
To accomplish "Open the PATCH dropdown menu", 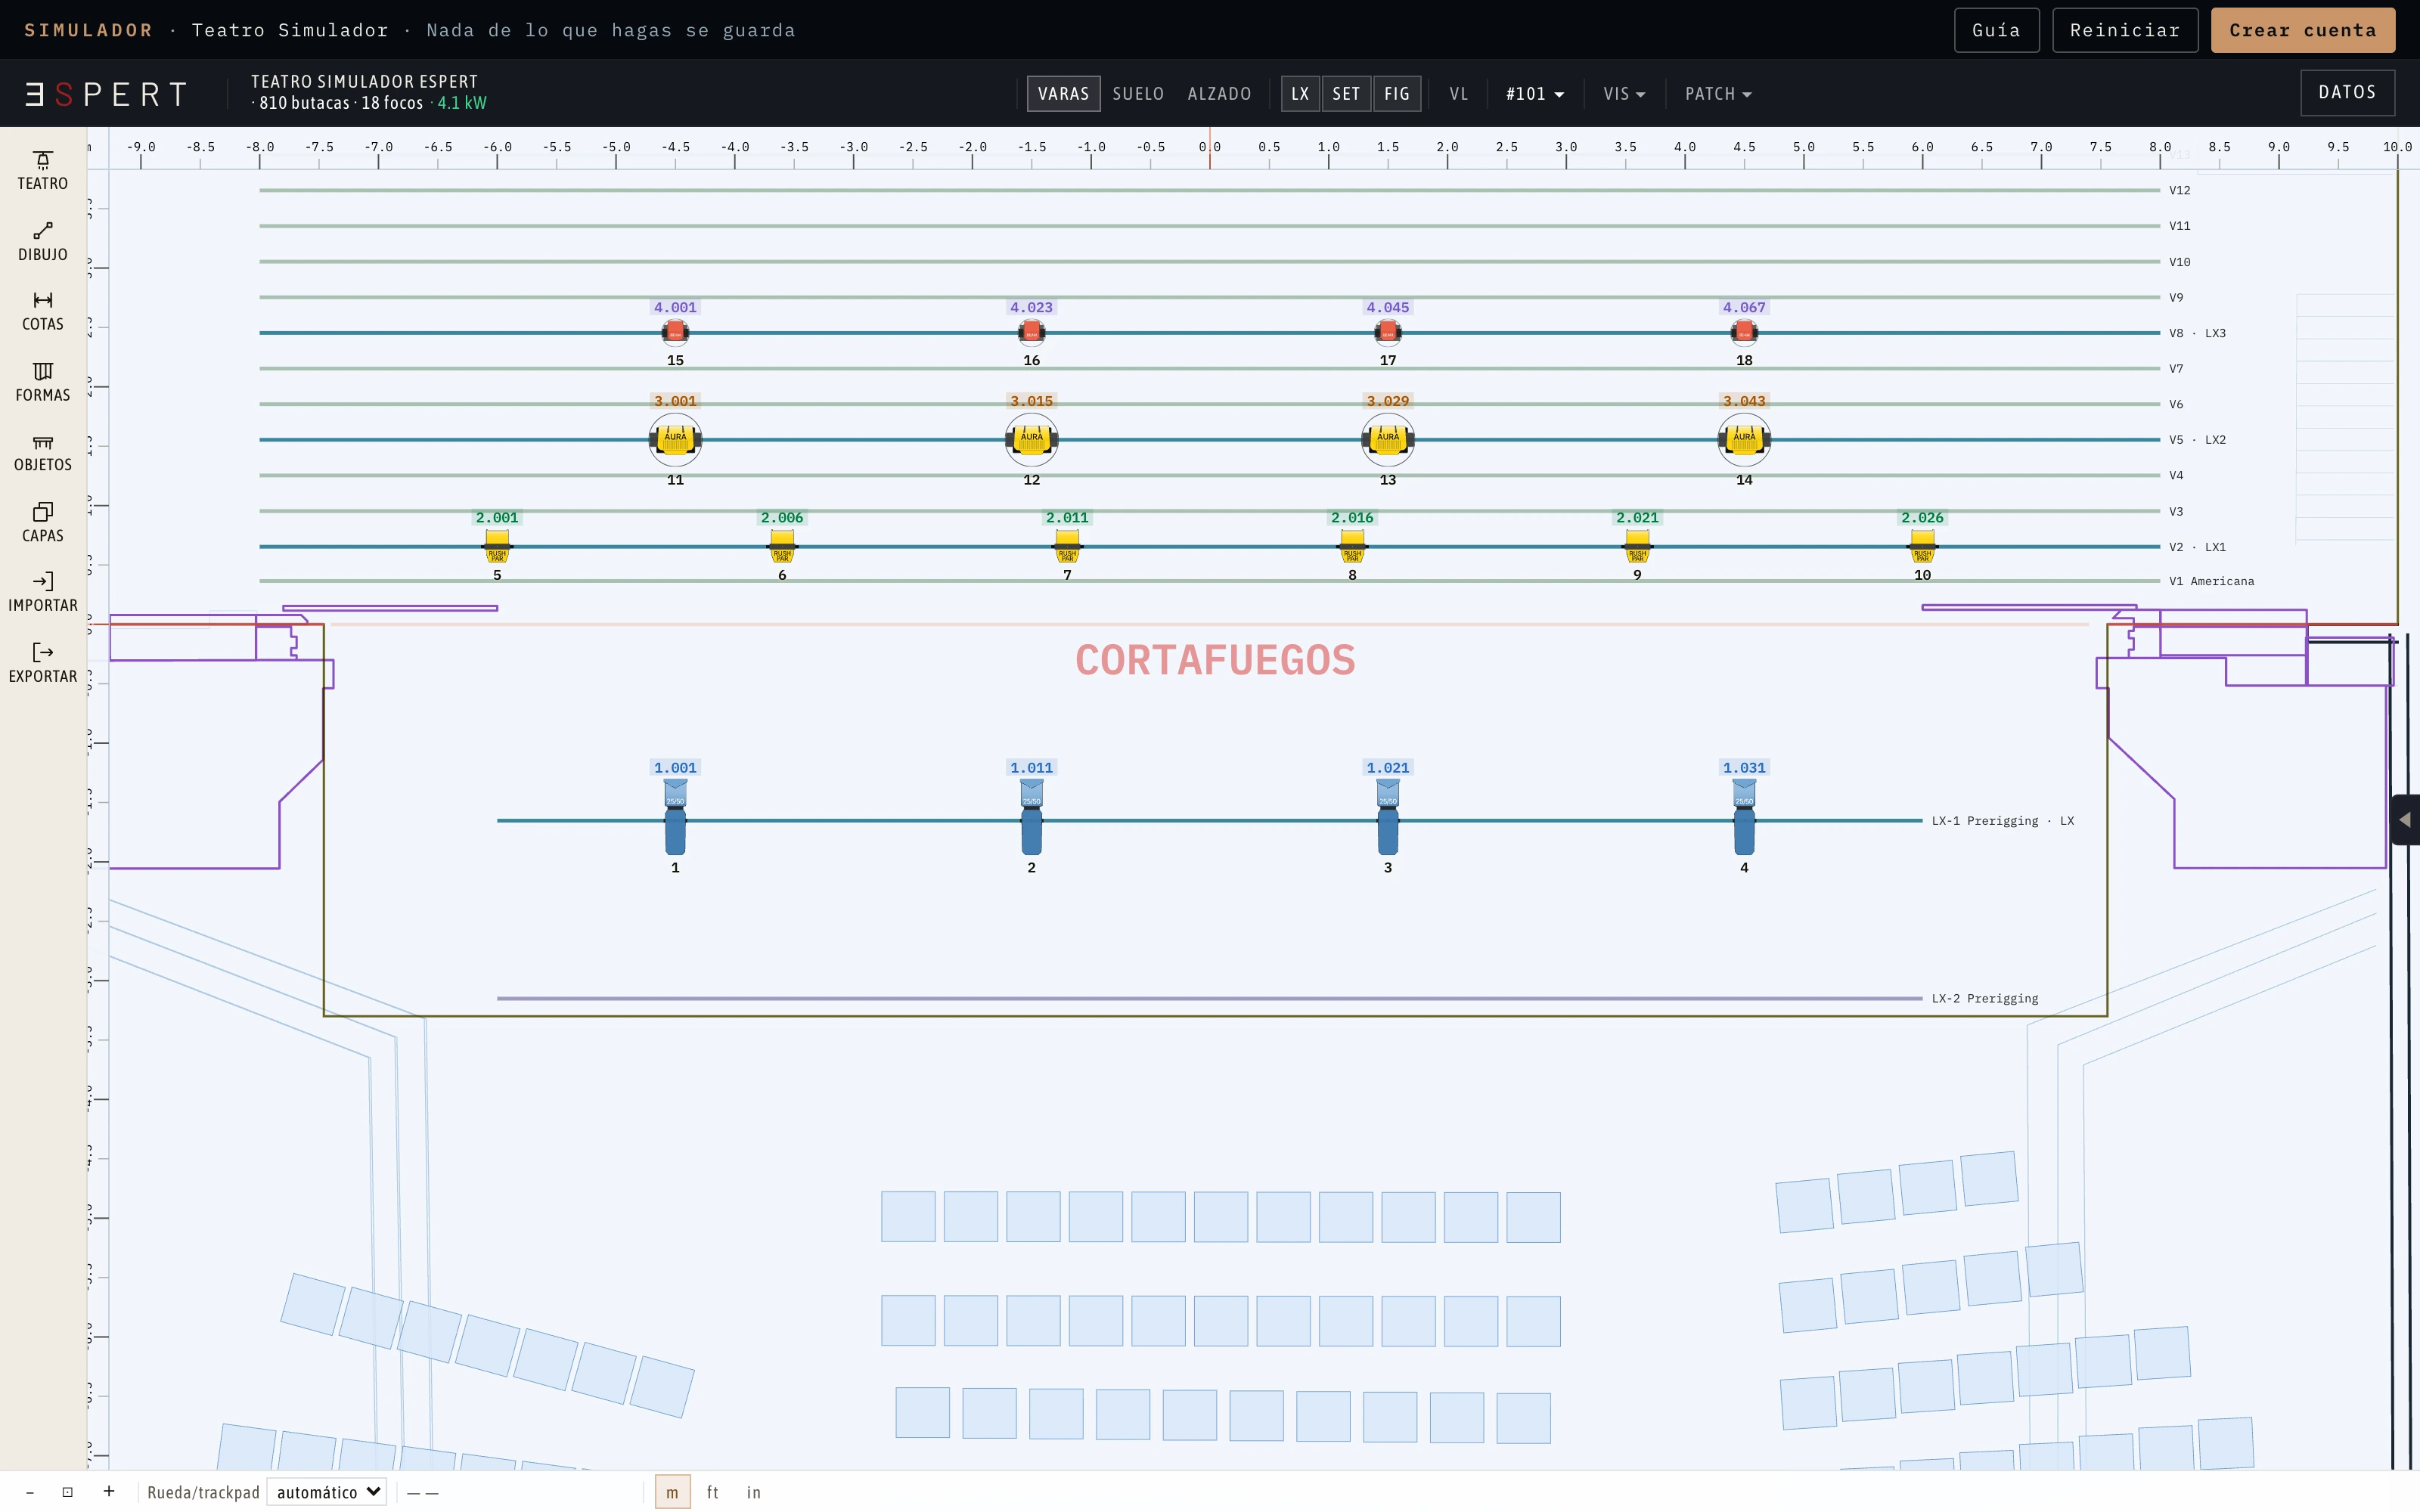I will [x=1718, y=94].
